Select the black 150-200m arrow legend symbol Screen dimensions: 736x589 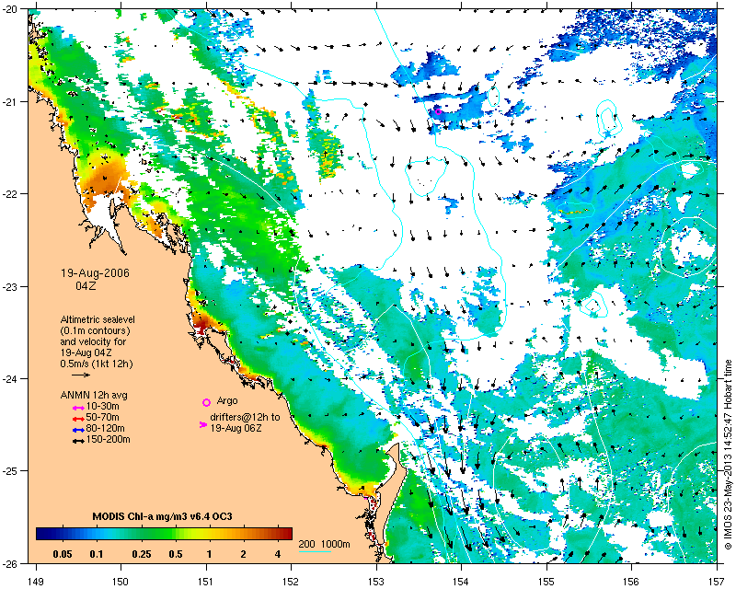pyautogui.click(x=78, y=441)
